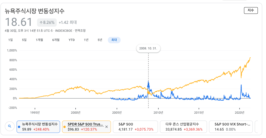Select the 5년 time range

click(100, 40)
